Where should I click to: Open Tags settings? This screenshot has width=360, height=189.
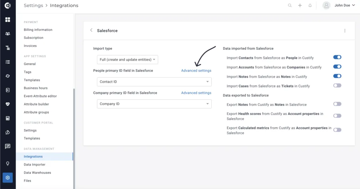[27, 72]
